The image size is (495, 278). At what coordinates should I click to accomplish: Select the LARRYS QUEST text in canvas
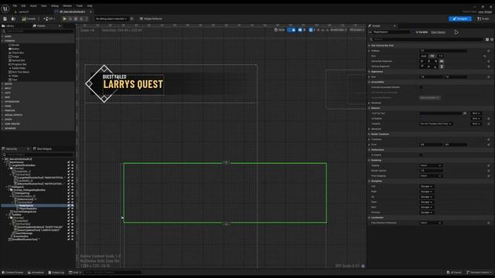pos(133,84)
